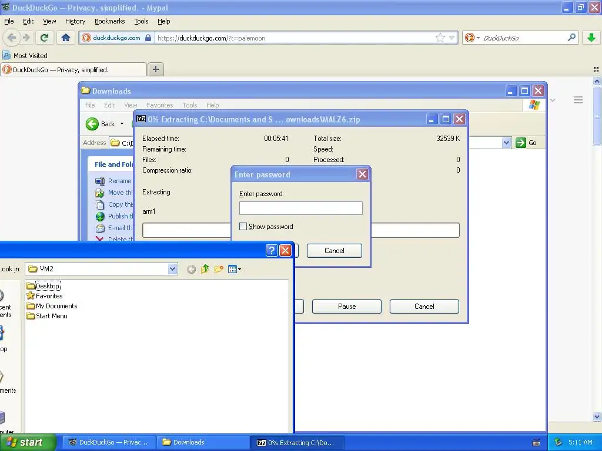Screen dimensions: 602x451
Task: Open the Bookmarks menu in Mypal
Action: click(109, 22)
